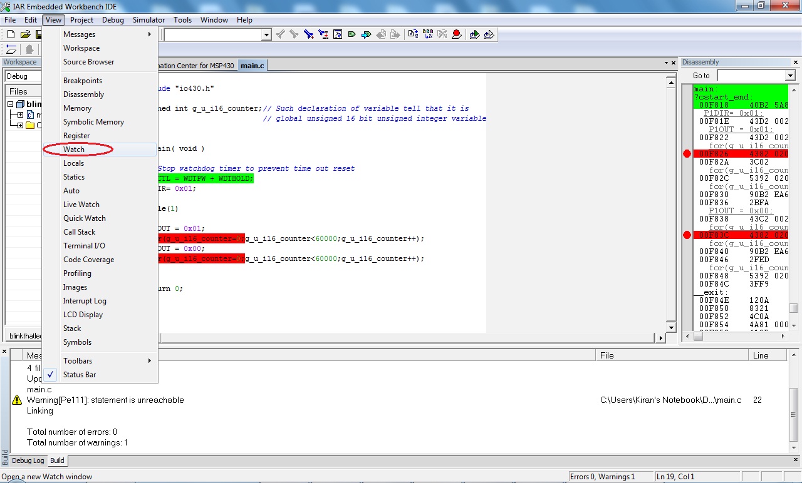Switch to the main.c editor tab
The width and height of the screenshot is (802, 483).
tap(253, 66)
